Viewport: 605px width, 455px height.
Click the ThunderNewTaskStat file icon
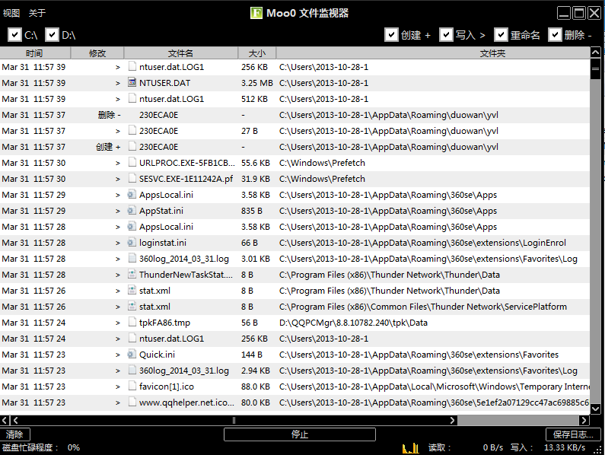pyautogui.click(x=132, y=275)
